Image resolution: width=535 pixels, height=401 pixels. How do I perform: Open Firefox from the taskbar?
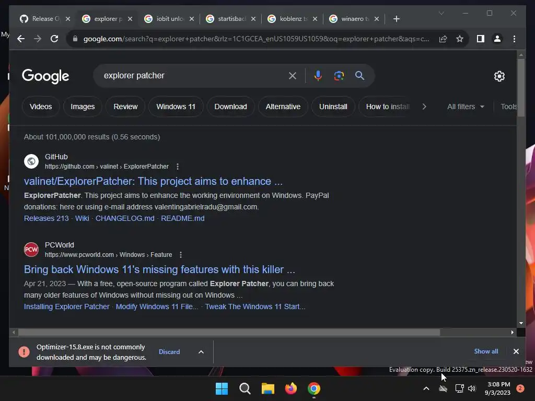click(x=290, y=388)
